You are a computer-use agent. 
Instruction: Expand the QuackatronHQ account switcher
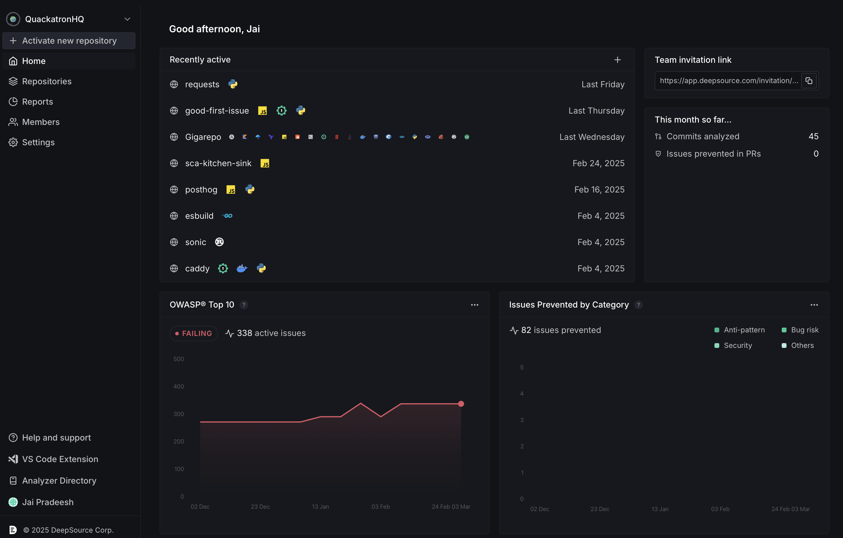(x=127, y=19)
